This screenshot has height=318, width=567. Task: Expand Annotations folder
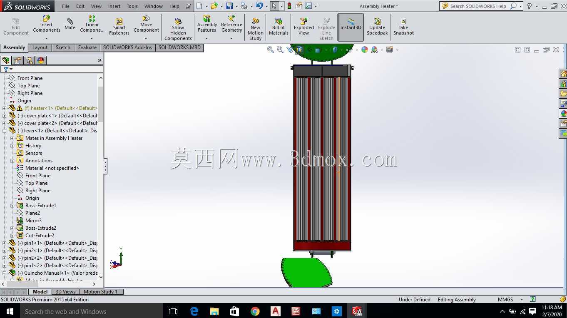[12, 161]
